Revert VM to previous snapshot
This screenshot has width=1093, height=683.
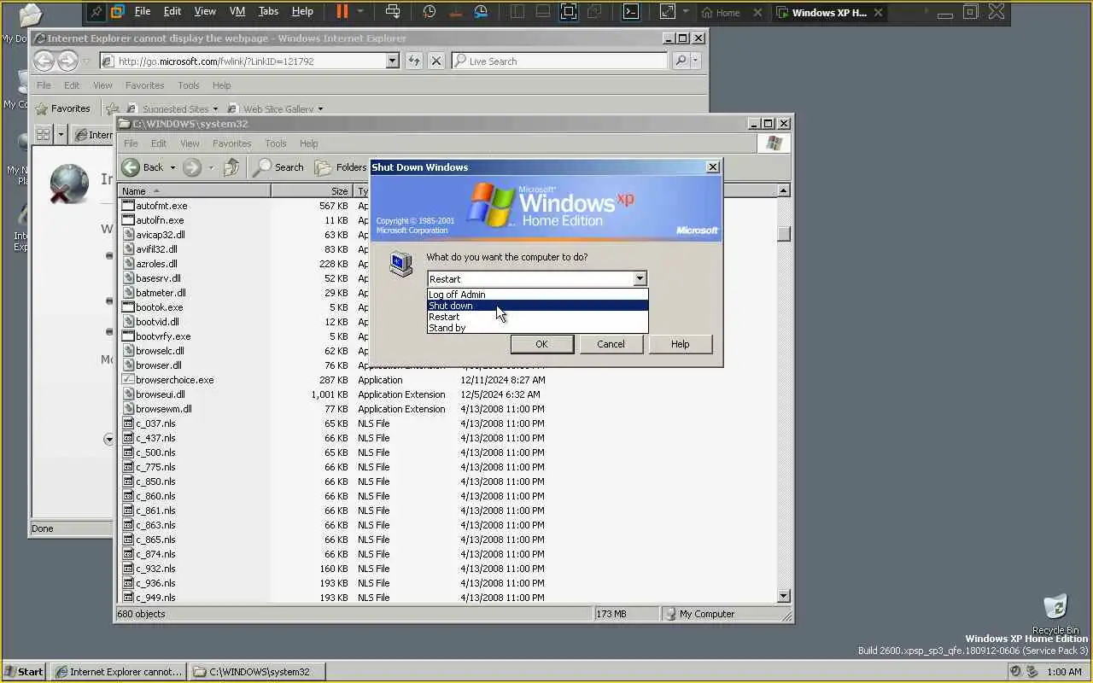pos(455,12)
